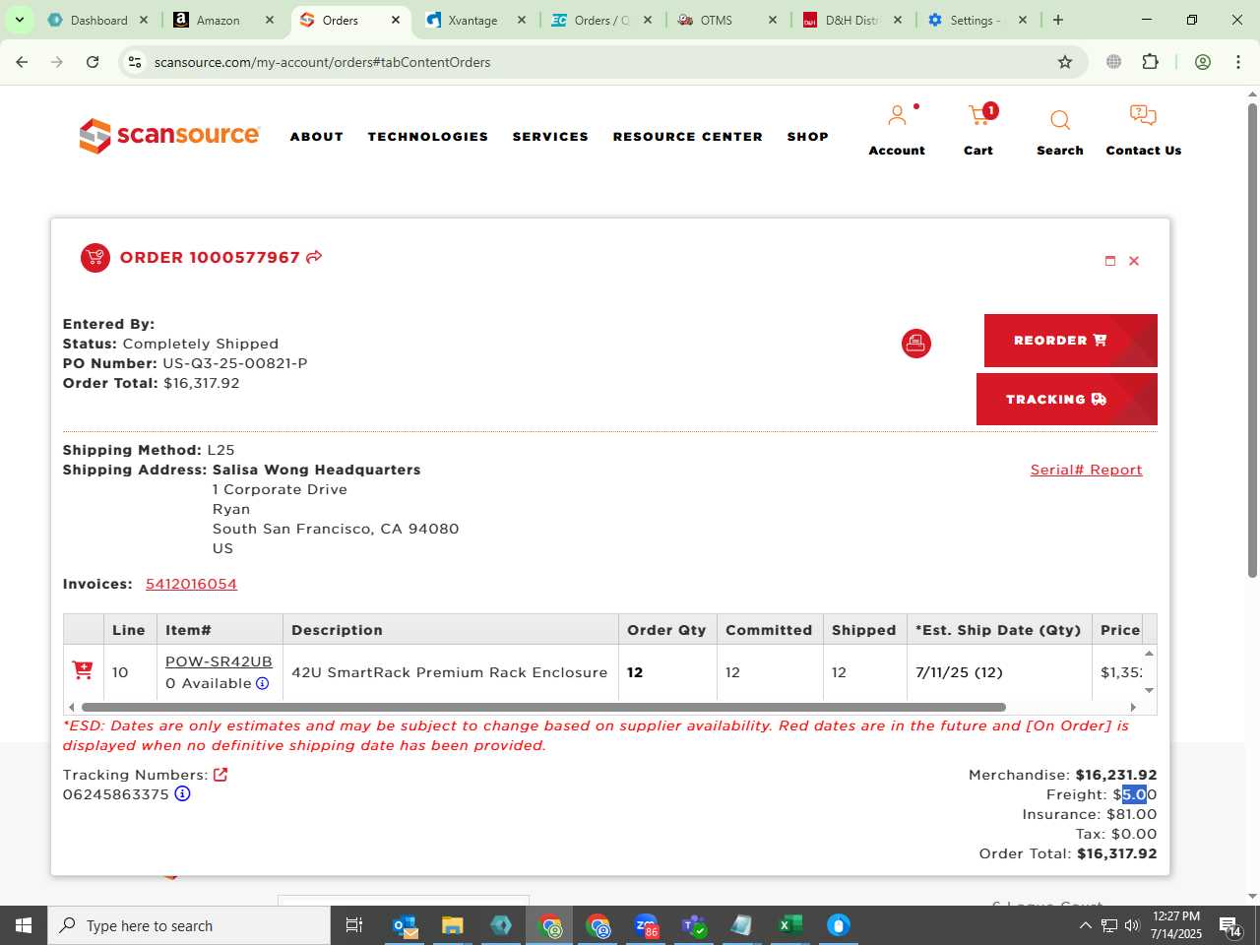Expand the tab search dropdown
This screenshot has height=945, width=1260.
click(19, 20)
